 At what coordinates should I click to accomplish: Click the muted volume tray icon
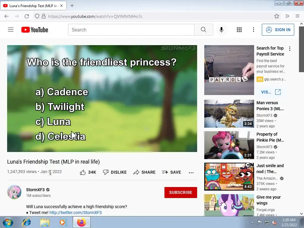pyautogui.click(x=274, y=223)
